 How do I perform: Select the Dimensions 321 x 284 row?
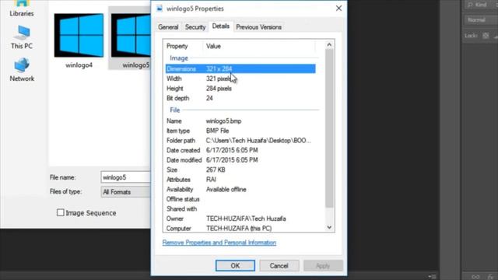(x=240, y=68)
